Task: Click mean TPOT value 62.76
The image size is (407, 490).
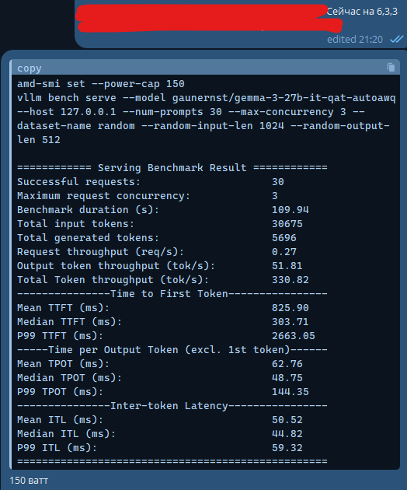Action: (287, 364)
